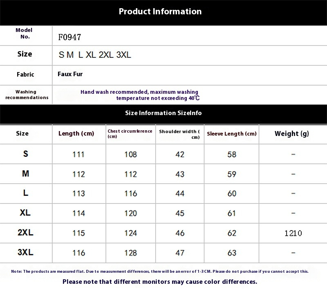Click the Shoulder width column header
Screen dimensions: 327x292
point(179,134)
